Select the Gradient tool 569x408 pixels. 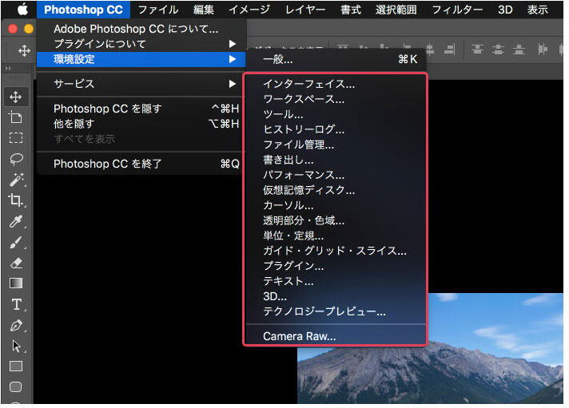(16, 283)
